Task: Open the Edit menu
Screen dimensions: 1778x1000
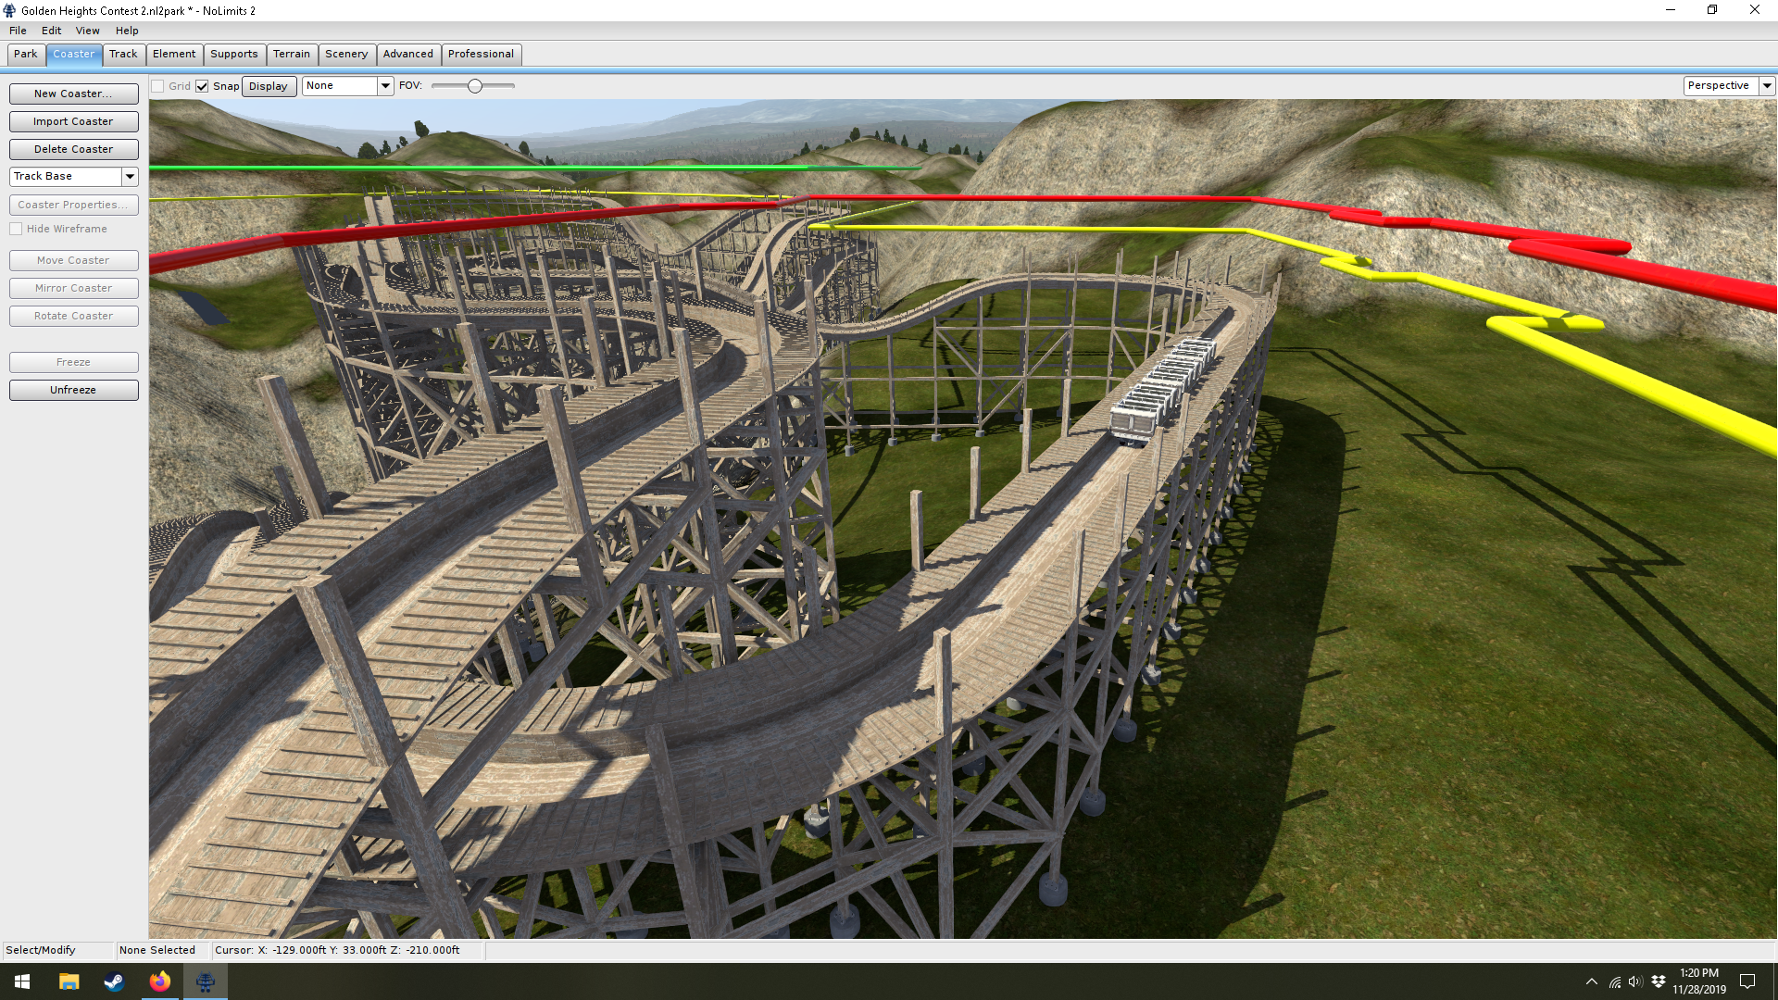Action: [51, 31]
